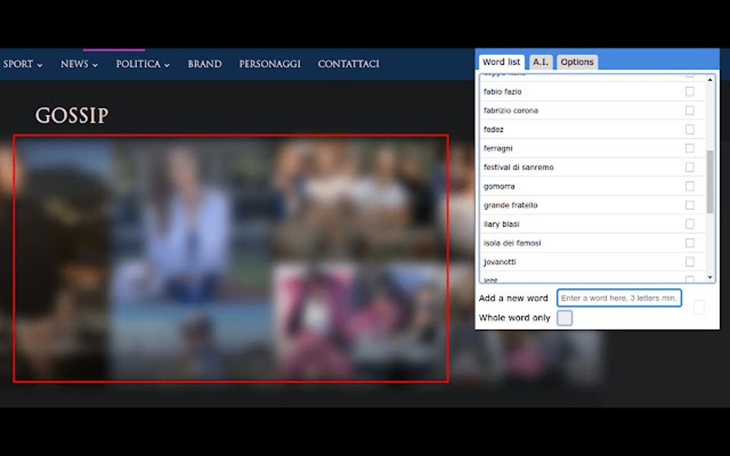
Task: Click the Add a new word input field
Action: click(619, 298)
